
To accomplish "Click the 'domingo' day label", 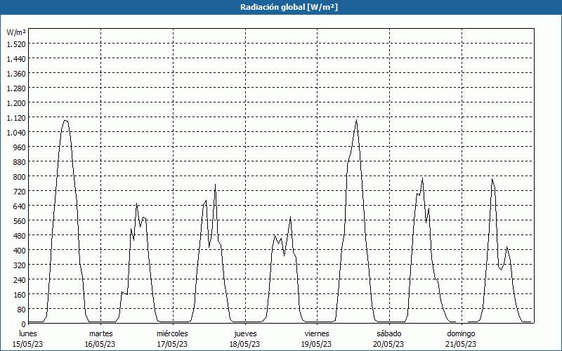I will (x=461, y=333).
